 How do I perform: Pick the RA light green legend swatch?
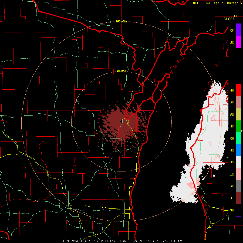coord(238,138)
